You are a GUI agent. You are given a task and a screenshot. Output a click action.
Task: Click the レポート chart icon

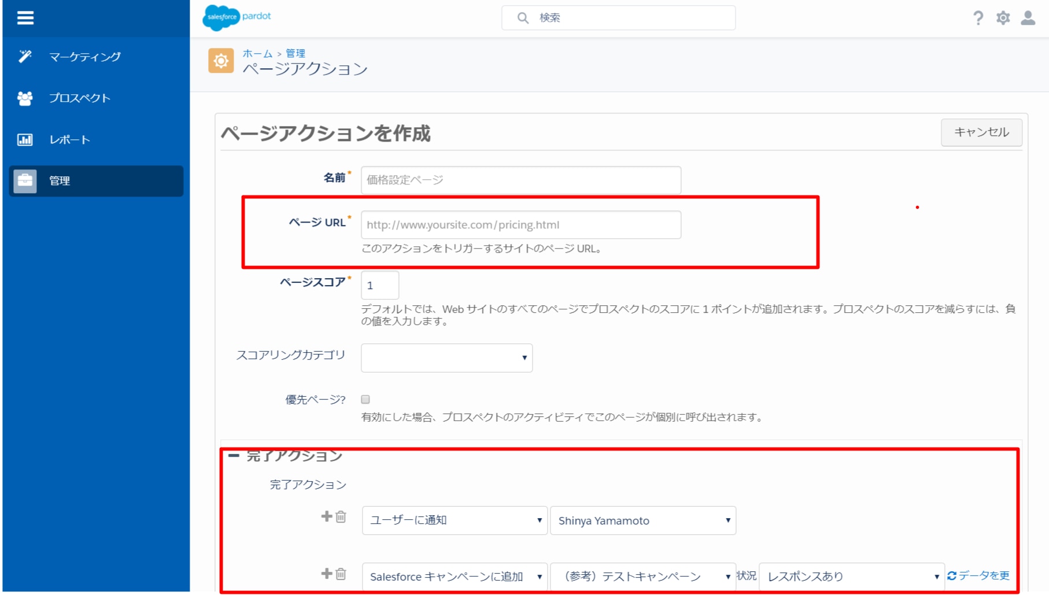click(25, 139)
